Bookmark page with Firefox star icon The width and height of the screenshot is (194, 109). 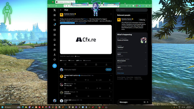(118, 6)
